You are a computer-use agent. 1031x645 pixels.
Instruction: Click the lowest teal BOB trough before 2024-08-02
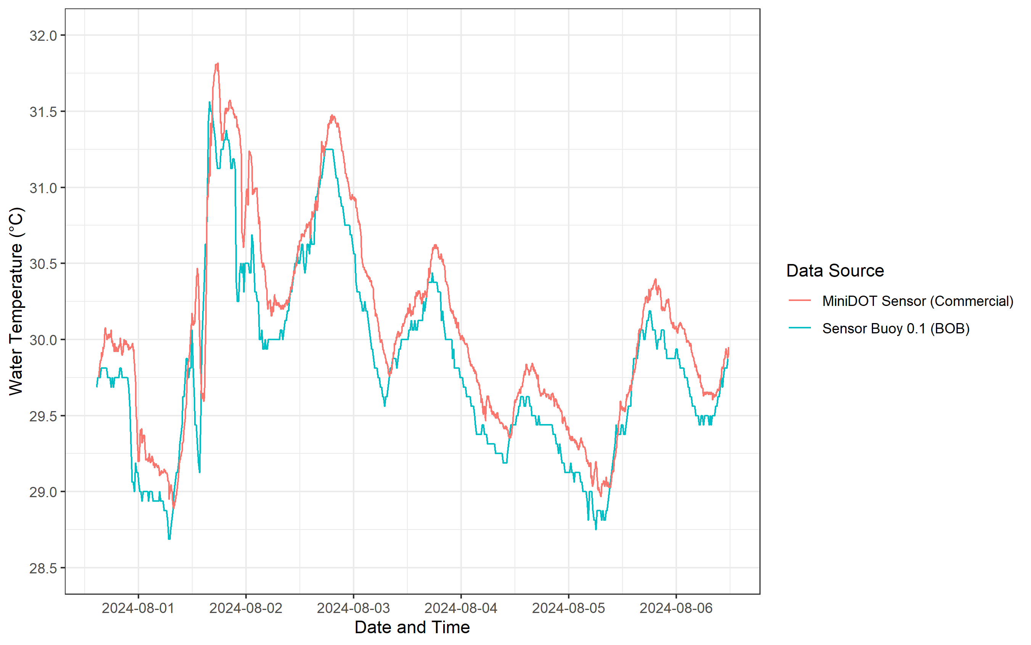[x=170, y=539]
